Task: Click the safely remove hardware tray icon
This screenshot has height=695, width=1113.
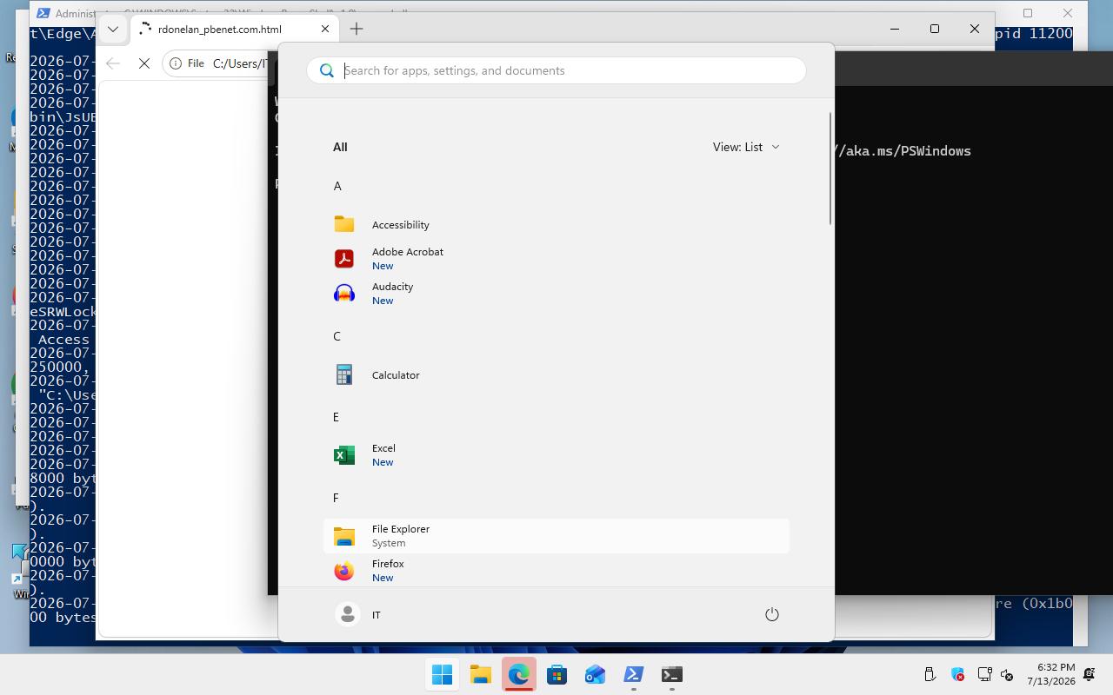Action: click(930, 674)
